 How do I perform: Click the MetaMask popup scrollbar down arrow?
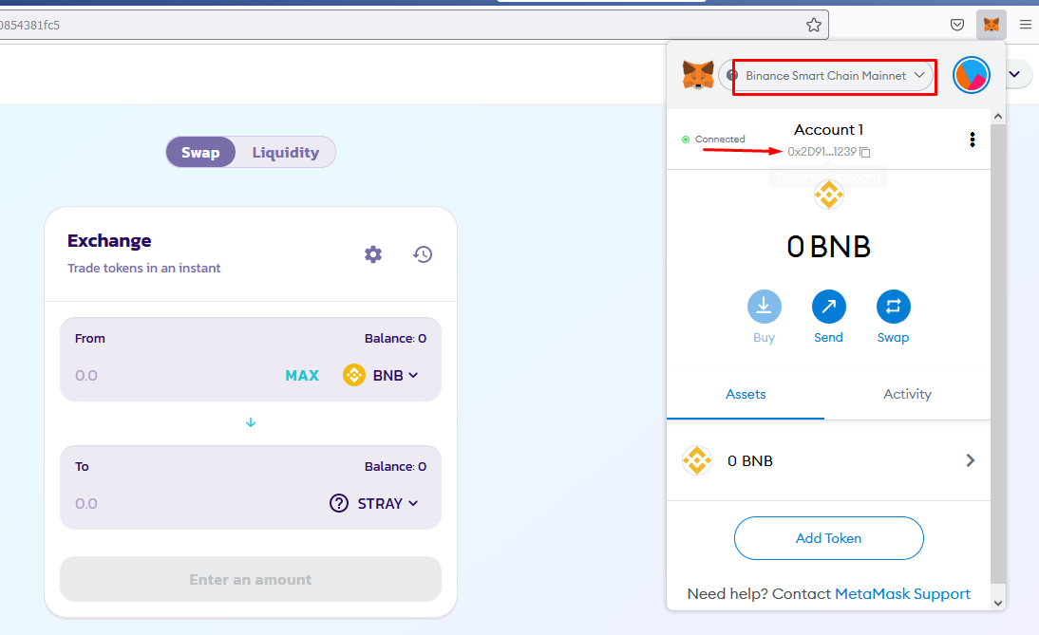point(998,603)
